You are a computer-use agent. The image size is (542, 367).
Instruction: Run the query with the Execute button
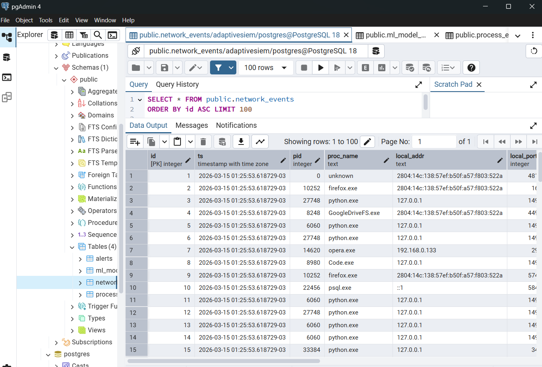click(320, 67)
